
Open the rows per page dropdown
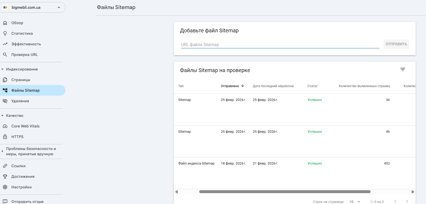coord(355,202)
